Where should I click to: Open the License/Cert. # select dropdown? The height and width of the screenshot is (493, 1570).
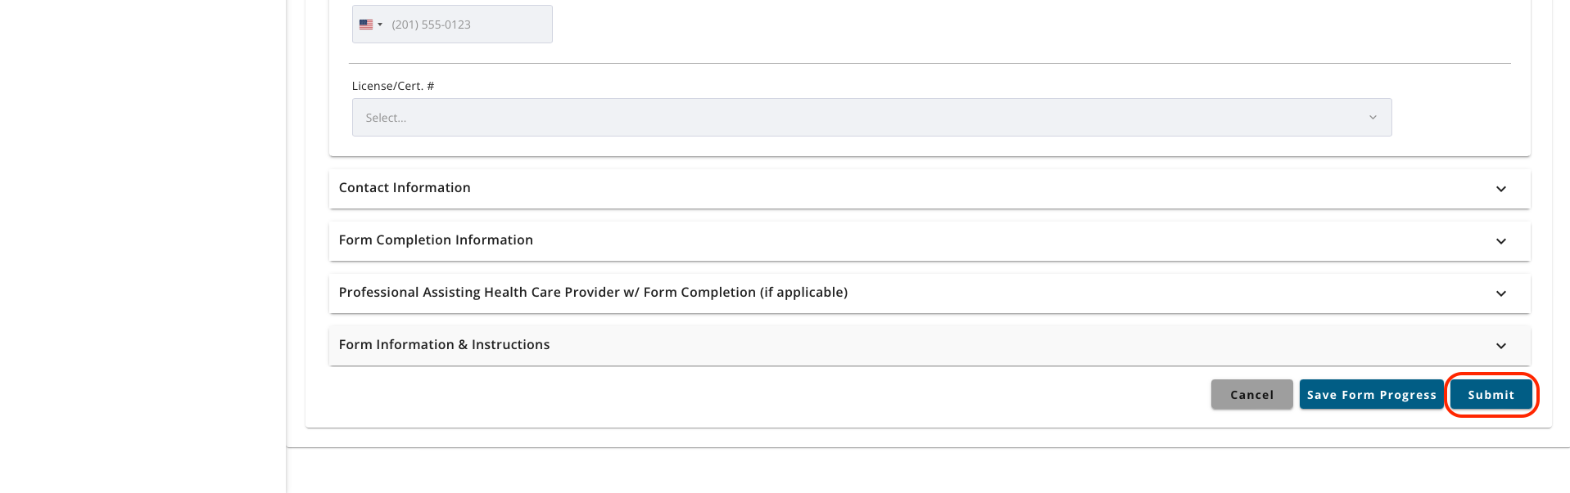(871, 118)
